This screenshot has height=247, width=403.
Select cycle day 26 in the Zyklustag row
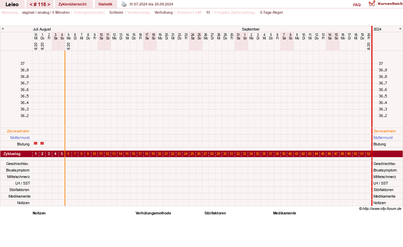pos(199,154)
